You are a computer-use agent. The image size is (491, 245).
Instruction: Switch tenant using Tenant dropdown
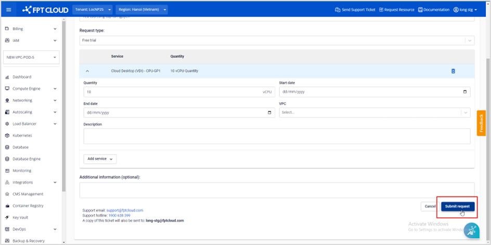[x=94, y=9]
